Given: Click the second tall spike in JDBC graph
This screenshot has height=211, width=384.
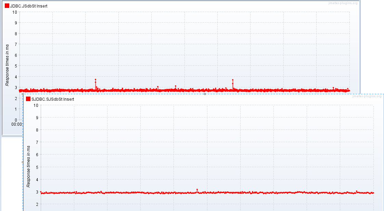Looking at the screenshot, I should [233, 80].
